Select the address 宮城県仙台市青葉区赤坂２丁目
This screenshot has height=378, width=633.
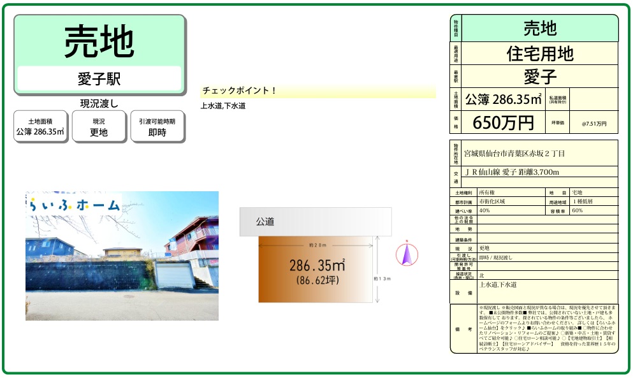pyautogui.click(x=514, y=154)
